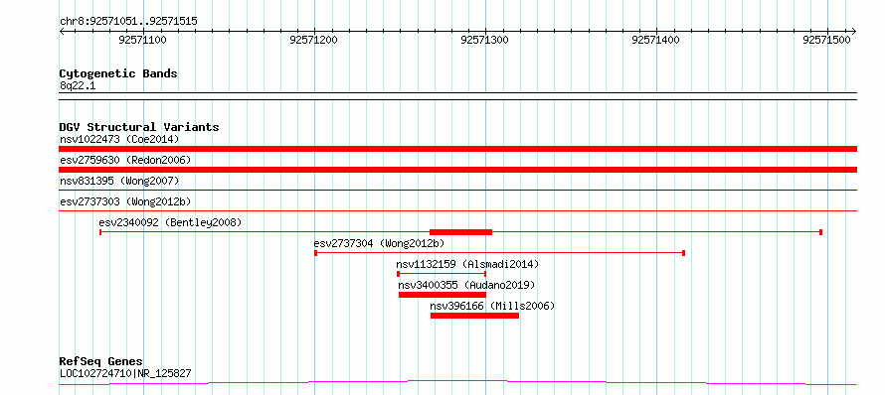Click the left arrow of the ruler
The width and height of the screenshot is (885, 395).
(x=62, y=32)
